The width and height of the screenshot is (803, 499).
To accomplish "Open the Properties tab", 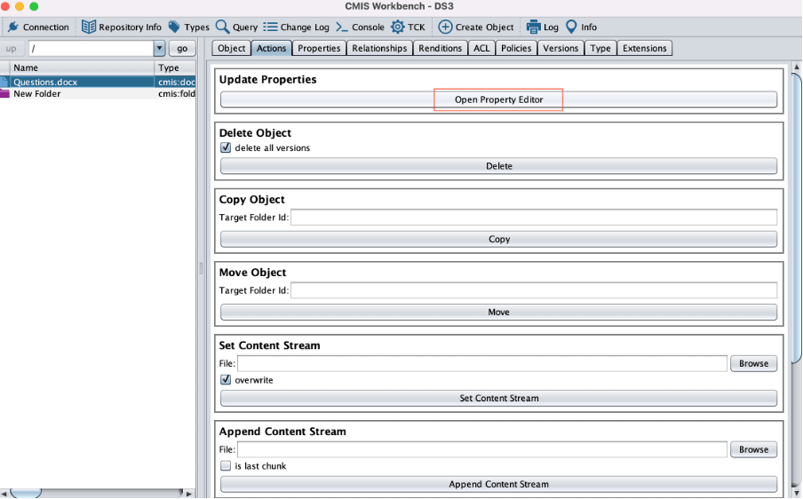I will tap(319, 48).
